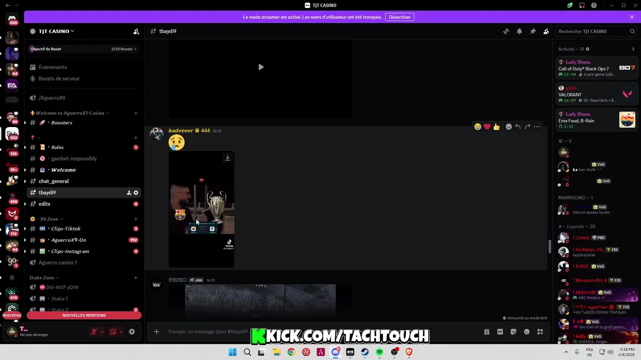The height and width of the screenshot is (360, 641).
Task: Open the TikTok video thumbnail
Action: pyautogui.click(x=201, y=209)
